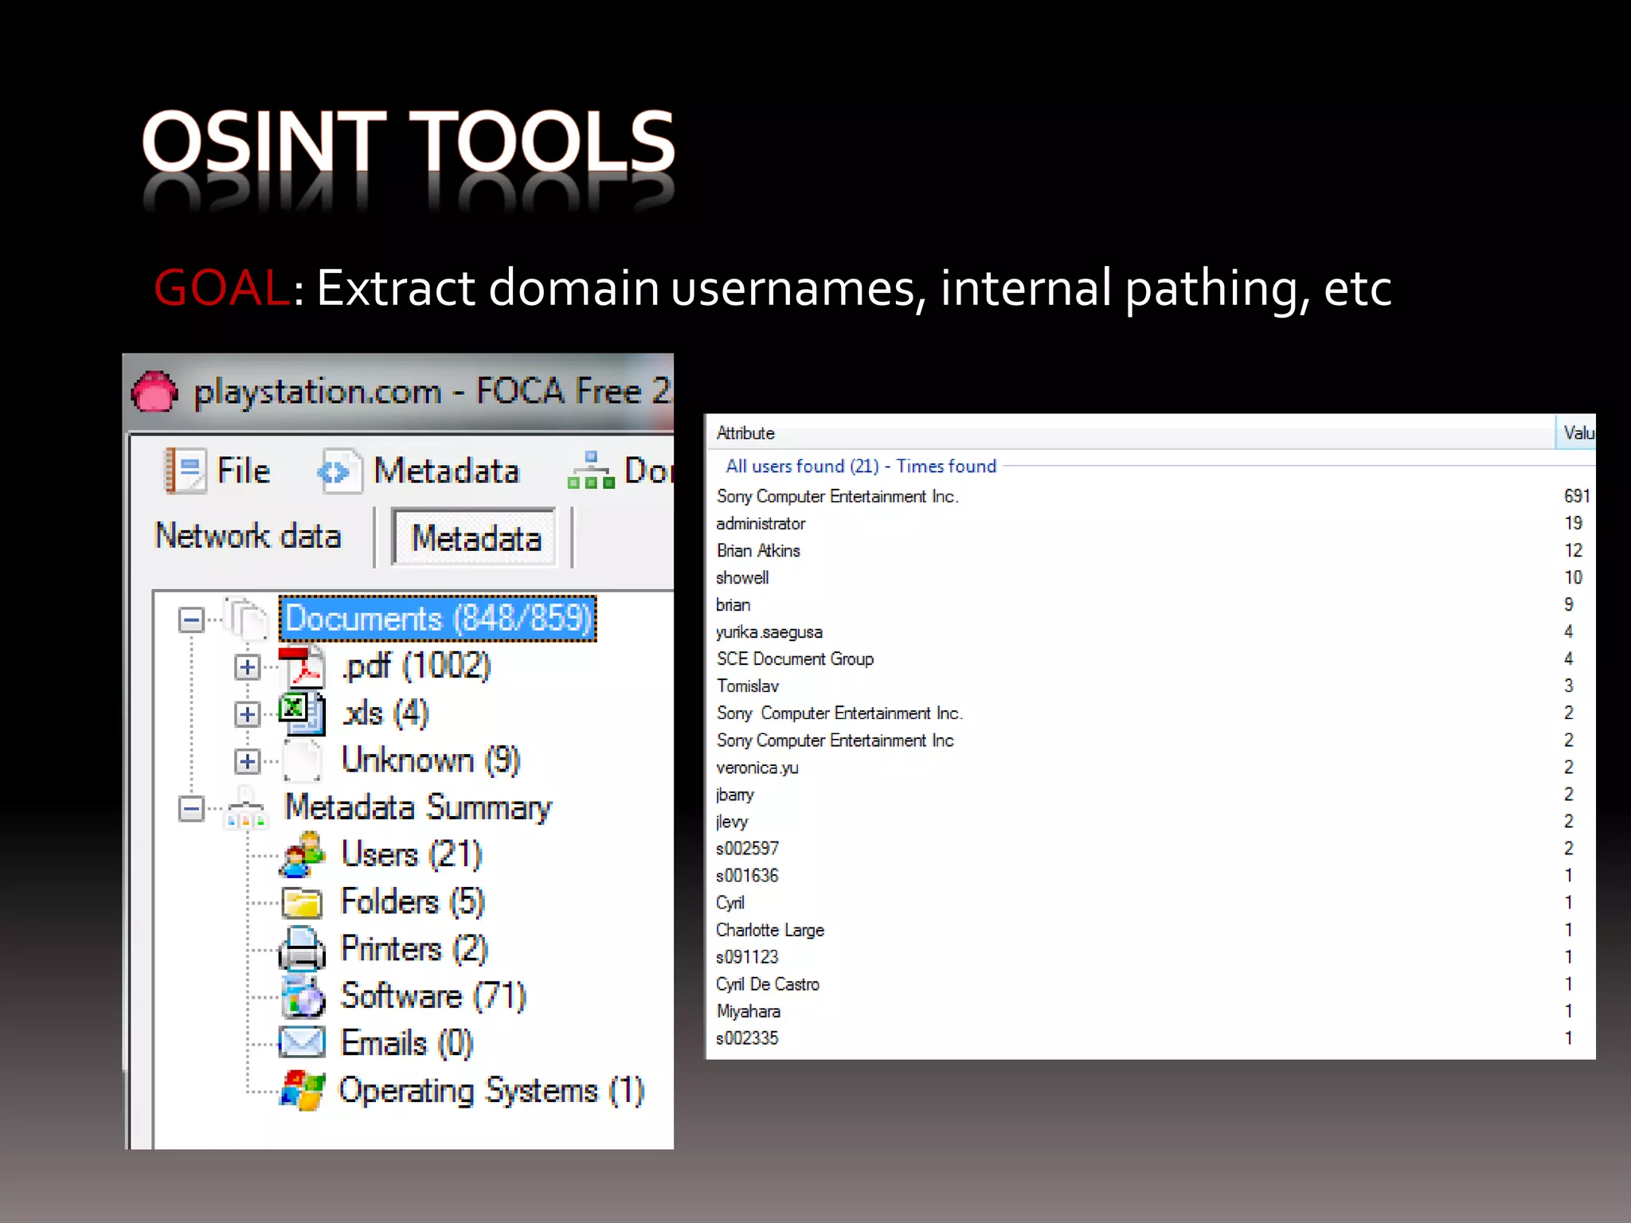Select the showell user row
1631x1223 pixels.
(x=1151, y=578)
